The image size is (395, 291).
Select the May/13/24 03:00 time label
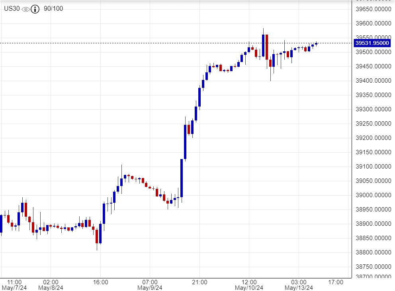298,284
